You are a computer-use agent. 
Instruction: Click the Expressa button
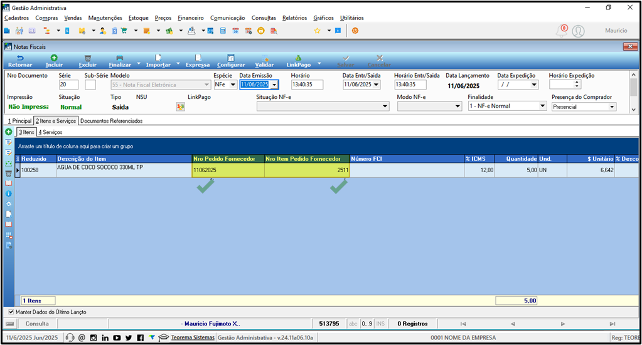[198, 61]
